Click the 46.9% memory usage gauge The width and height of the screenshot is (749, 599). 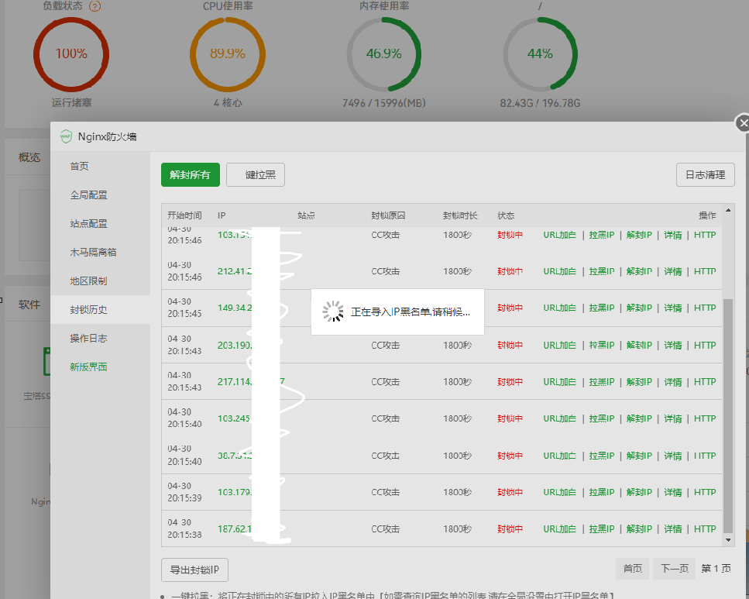(383, 54)
